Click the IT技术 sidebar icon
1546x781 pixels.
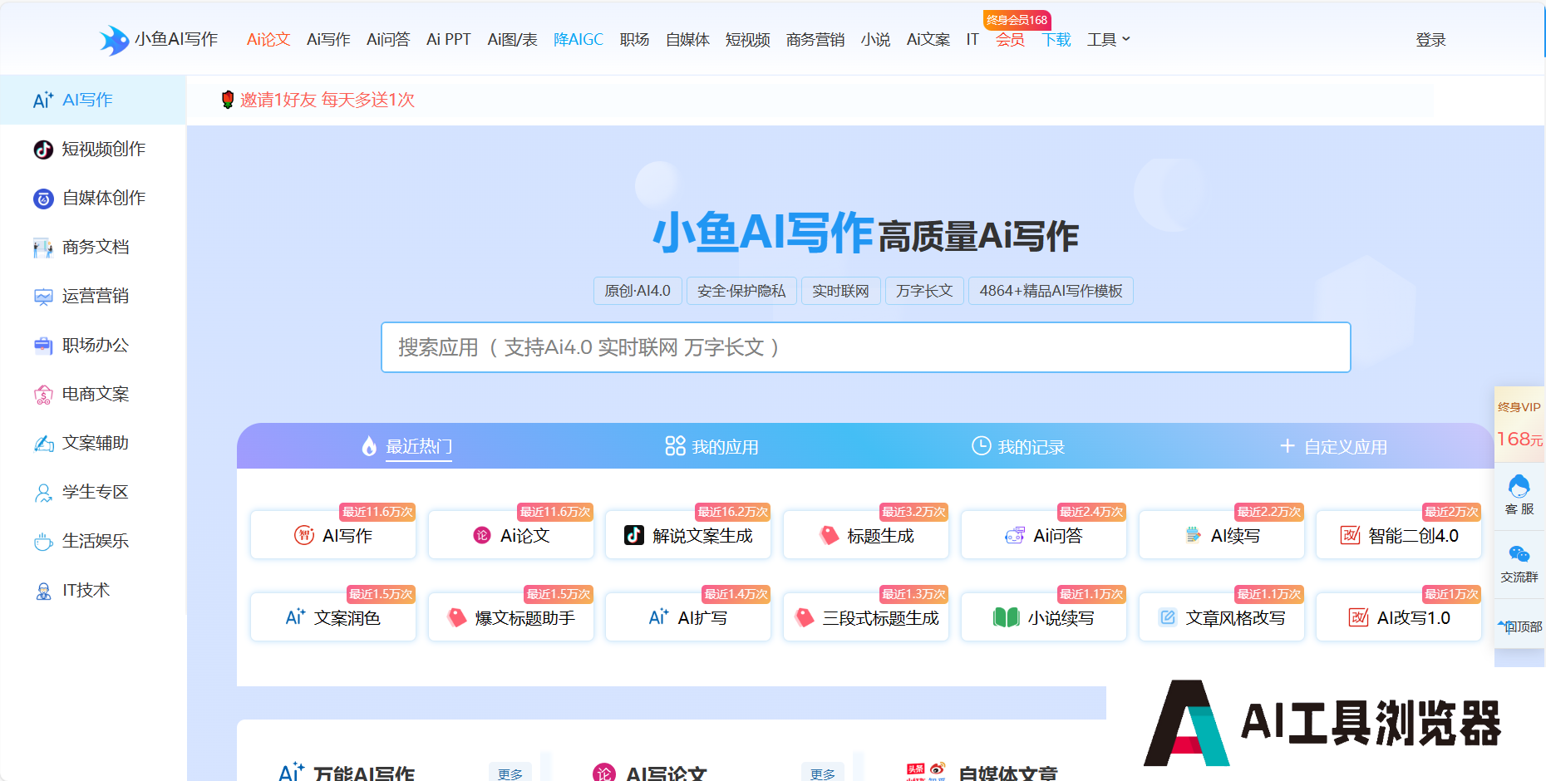tap(43, 591)
